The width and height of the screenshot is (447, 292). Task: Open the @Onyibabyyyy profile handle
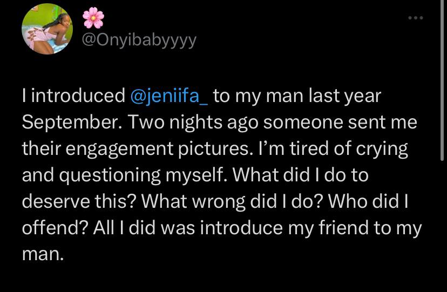pos(139,40)
